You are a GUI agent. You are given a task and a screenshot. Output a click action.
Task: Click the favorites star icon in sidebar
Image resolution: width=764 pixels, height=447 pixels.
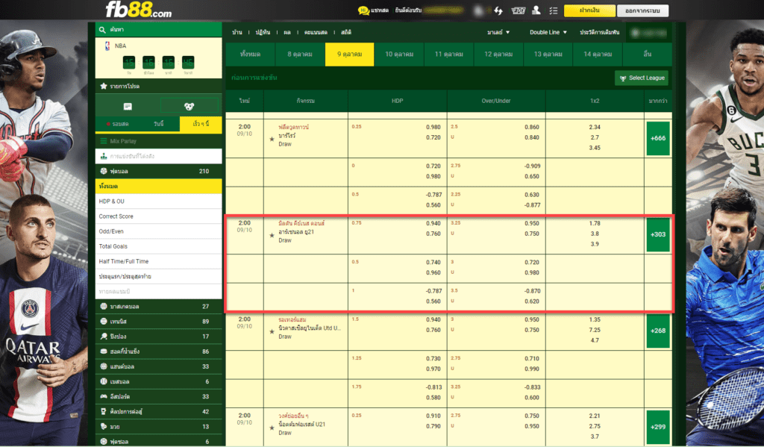[103, 87]
